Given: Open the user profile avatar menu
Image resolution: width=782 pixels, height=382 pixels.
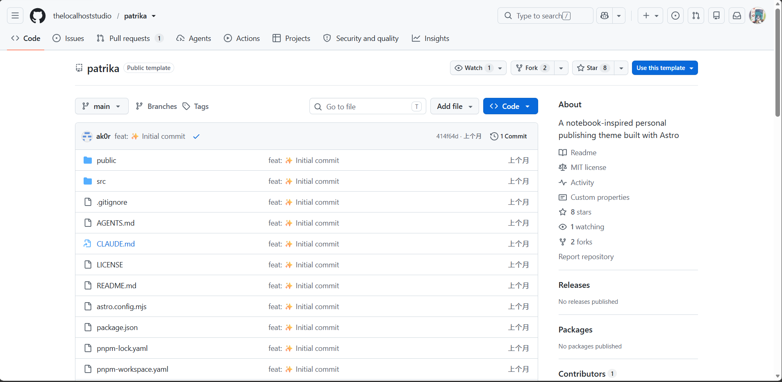Looking at the screenshot, I should tap(757, 16).
